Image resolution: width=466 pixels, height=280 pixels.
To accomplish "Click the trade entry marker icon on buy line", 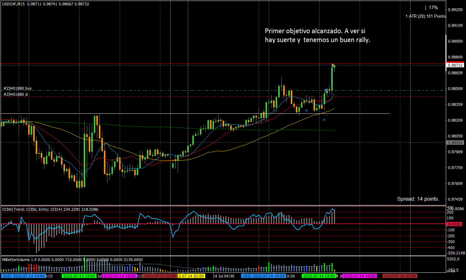I will [326, 91].
